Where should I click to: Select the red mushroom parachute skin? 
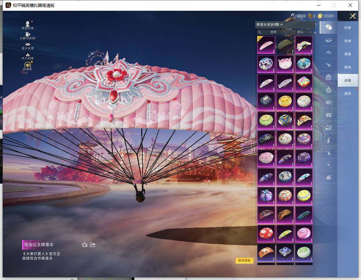266,234
